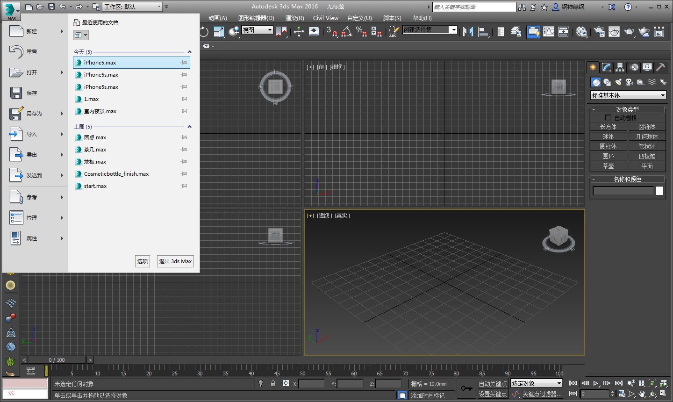
Task: Toggle selection lock padlock icon
Action: [273, 383]
